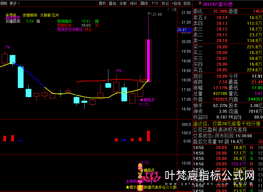Screen dimensions: 263x192
Task: Open F10 company information
Action: 155,3
